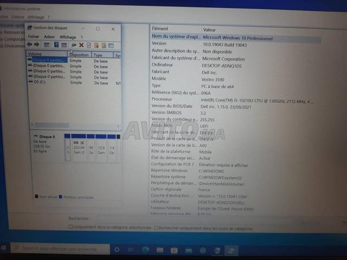The image size is (347, 260).
Task: Check 'Uniquement dans la catégorie sélectionnée'
Action: click(71, 226)
